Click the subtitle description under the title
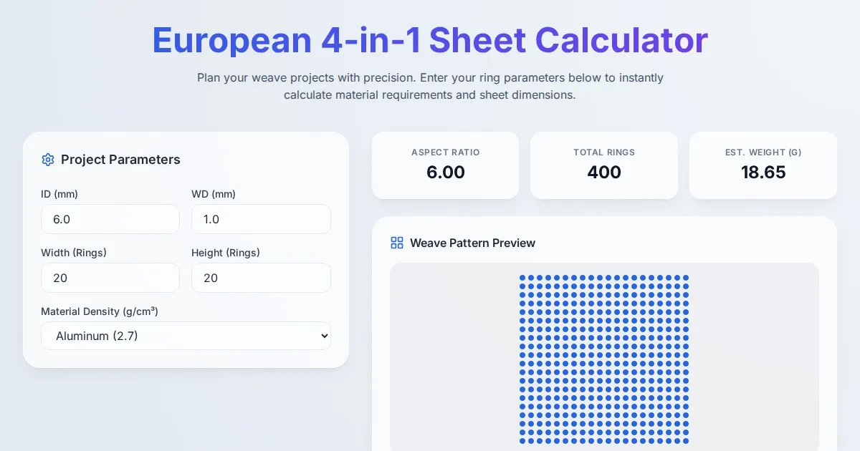Screen dimensions: 860x451 click(x=430, y=86)
